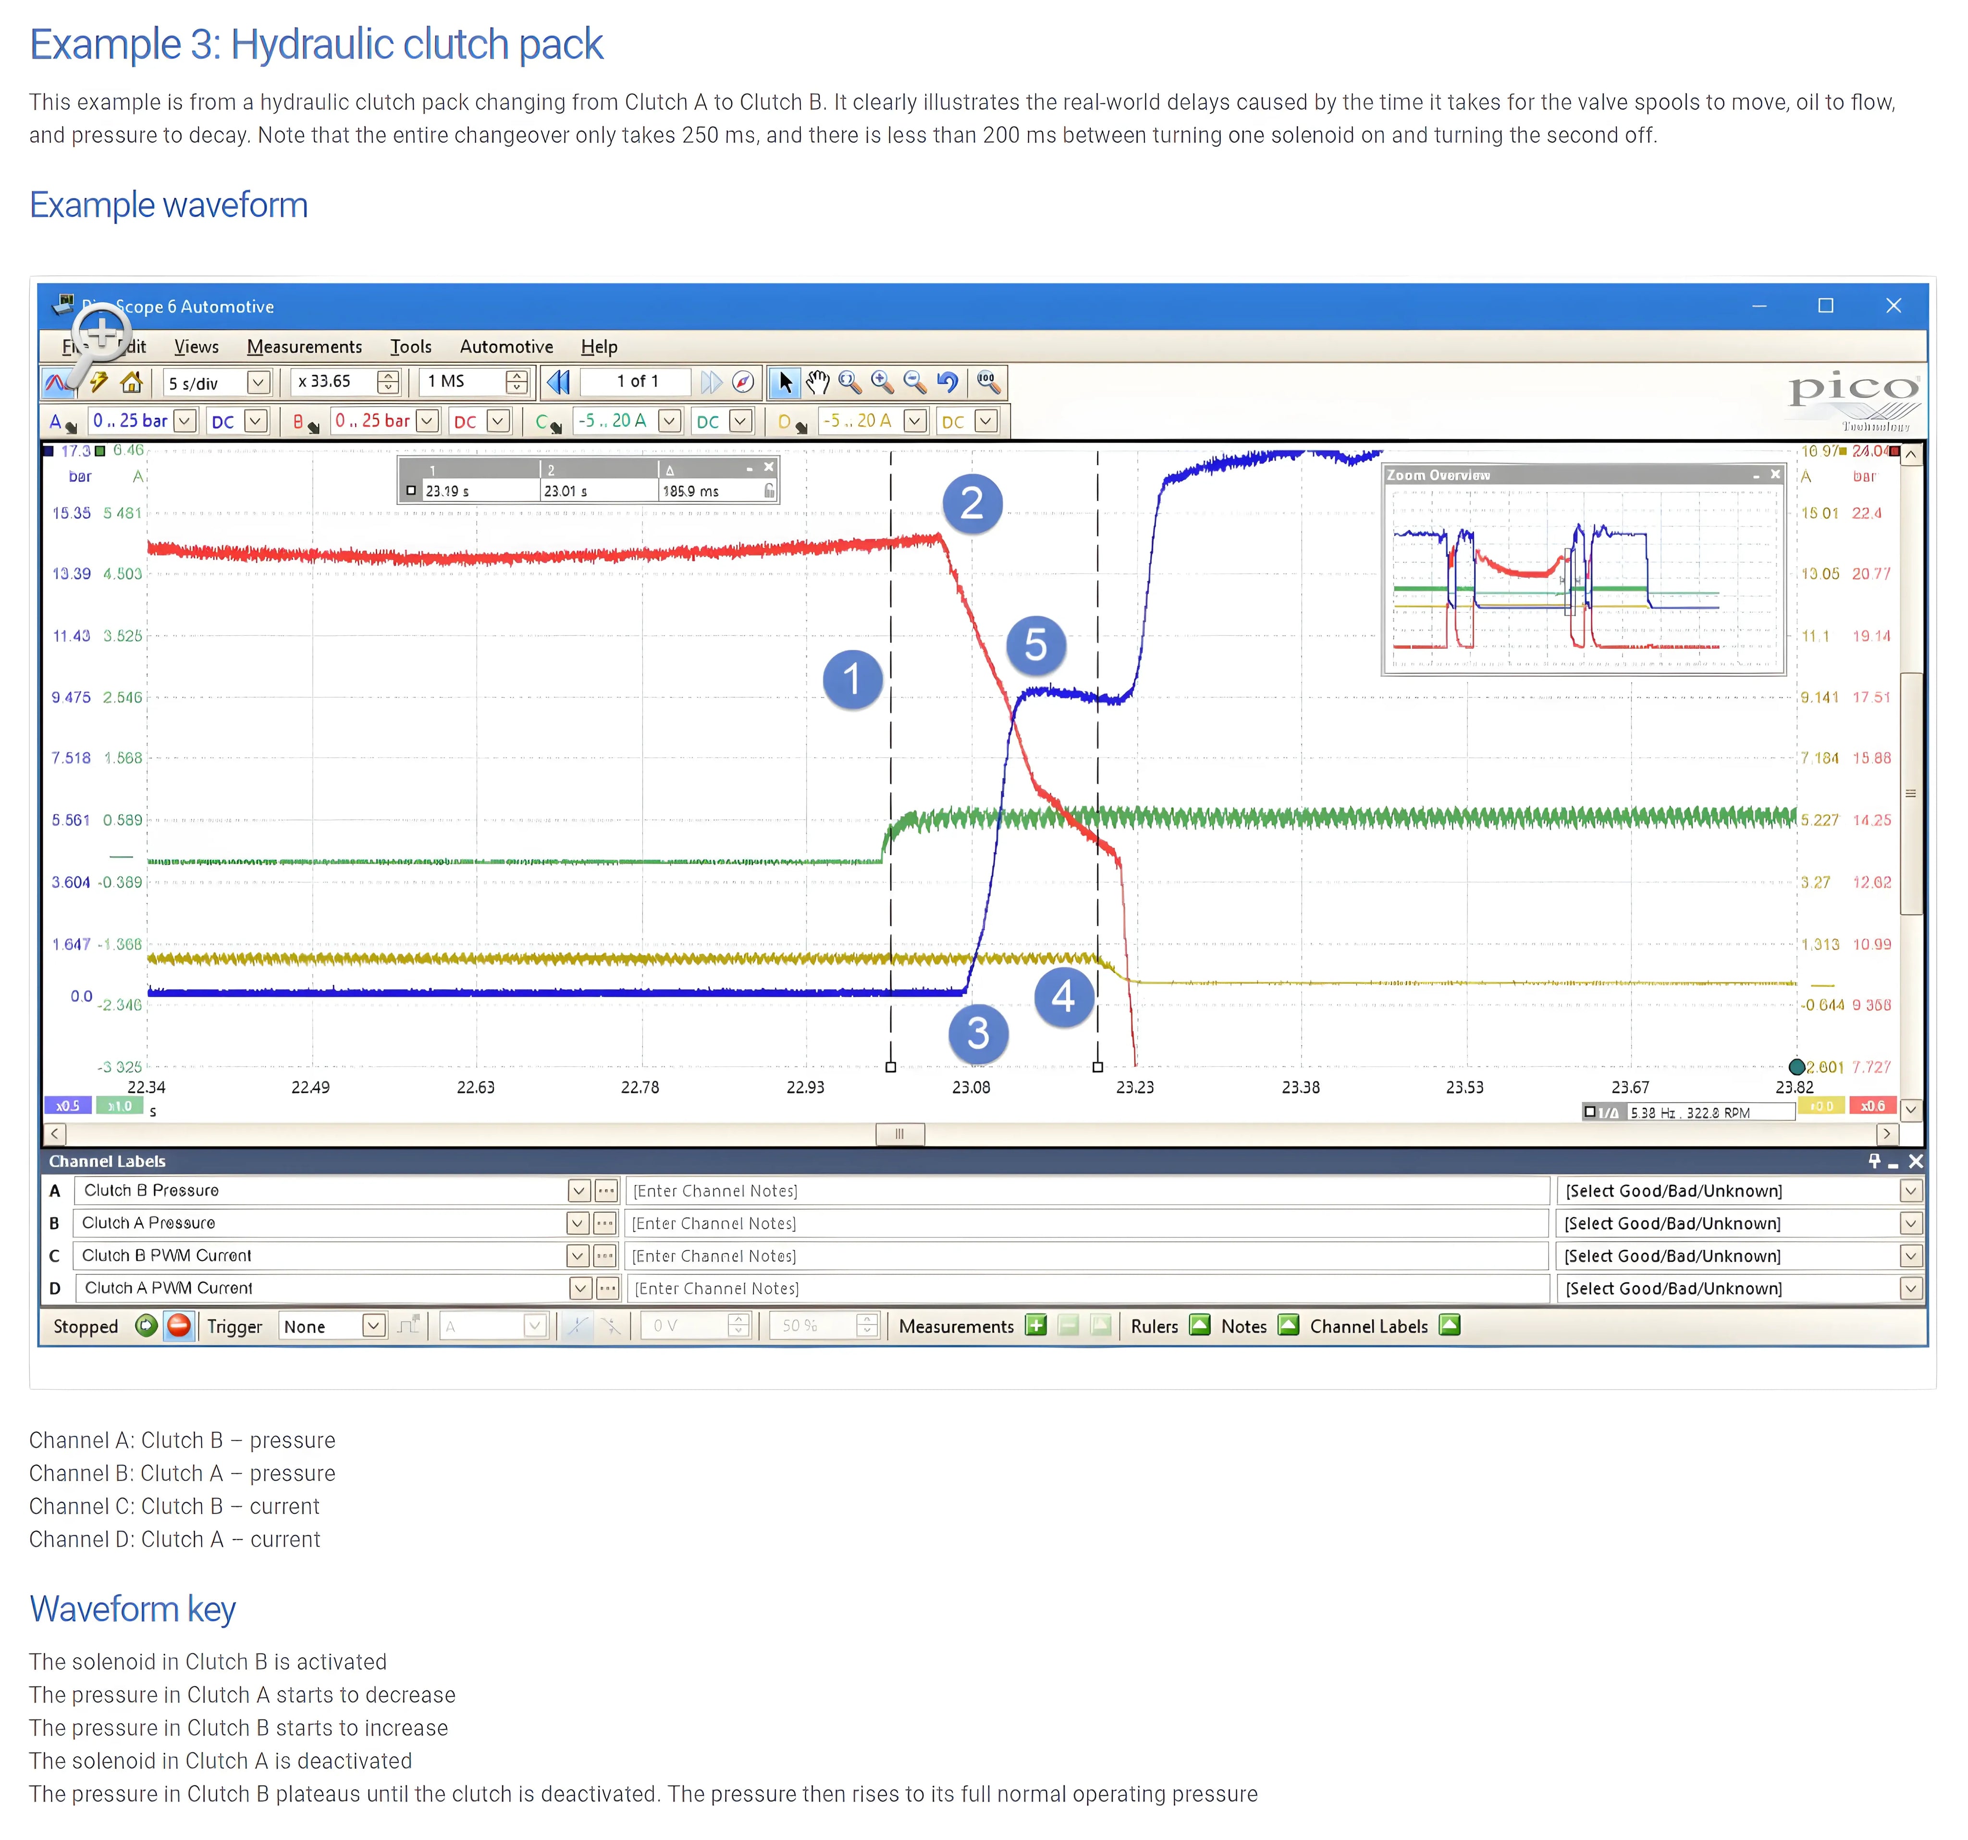Toggle the Channel Labels panel green icon
Screen dimensions: 1968x1840
point(1449,1325)
